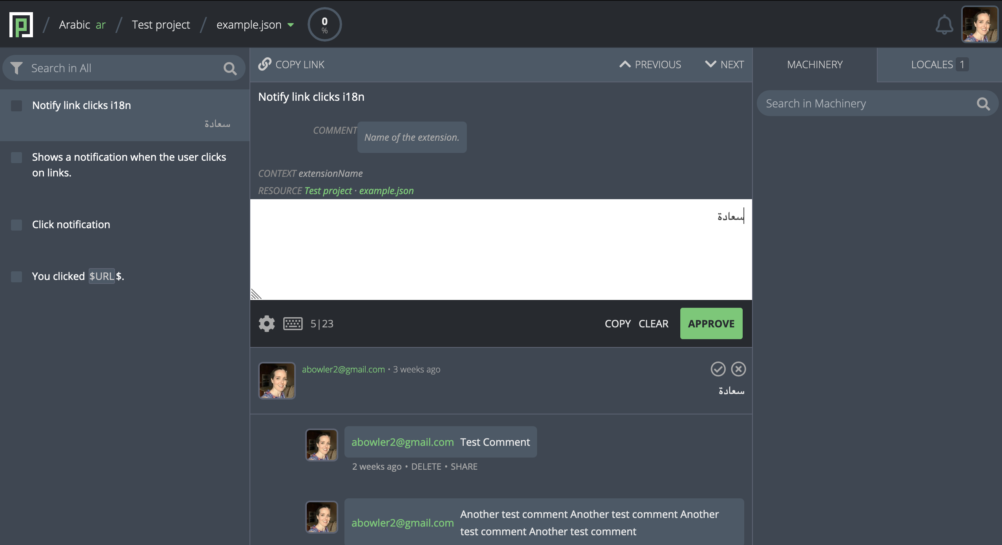
Task: Click the Pontoon logo icon
Action: click(x=21, y=25)
